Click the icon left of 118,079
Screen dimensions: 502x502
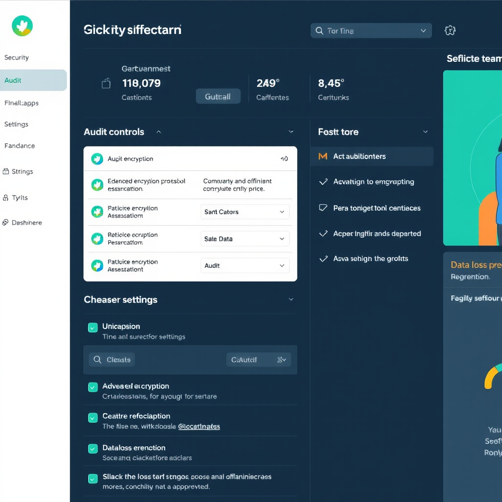(x=106, y=84)
